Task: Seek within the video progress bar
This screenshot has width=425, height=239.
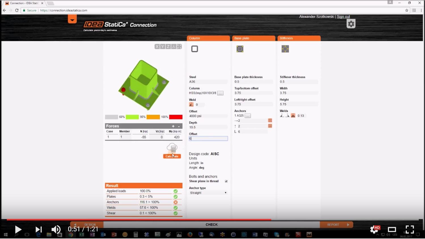Action: coord(213,220)
